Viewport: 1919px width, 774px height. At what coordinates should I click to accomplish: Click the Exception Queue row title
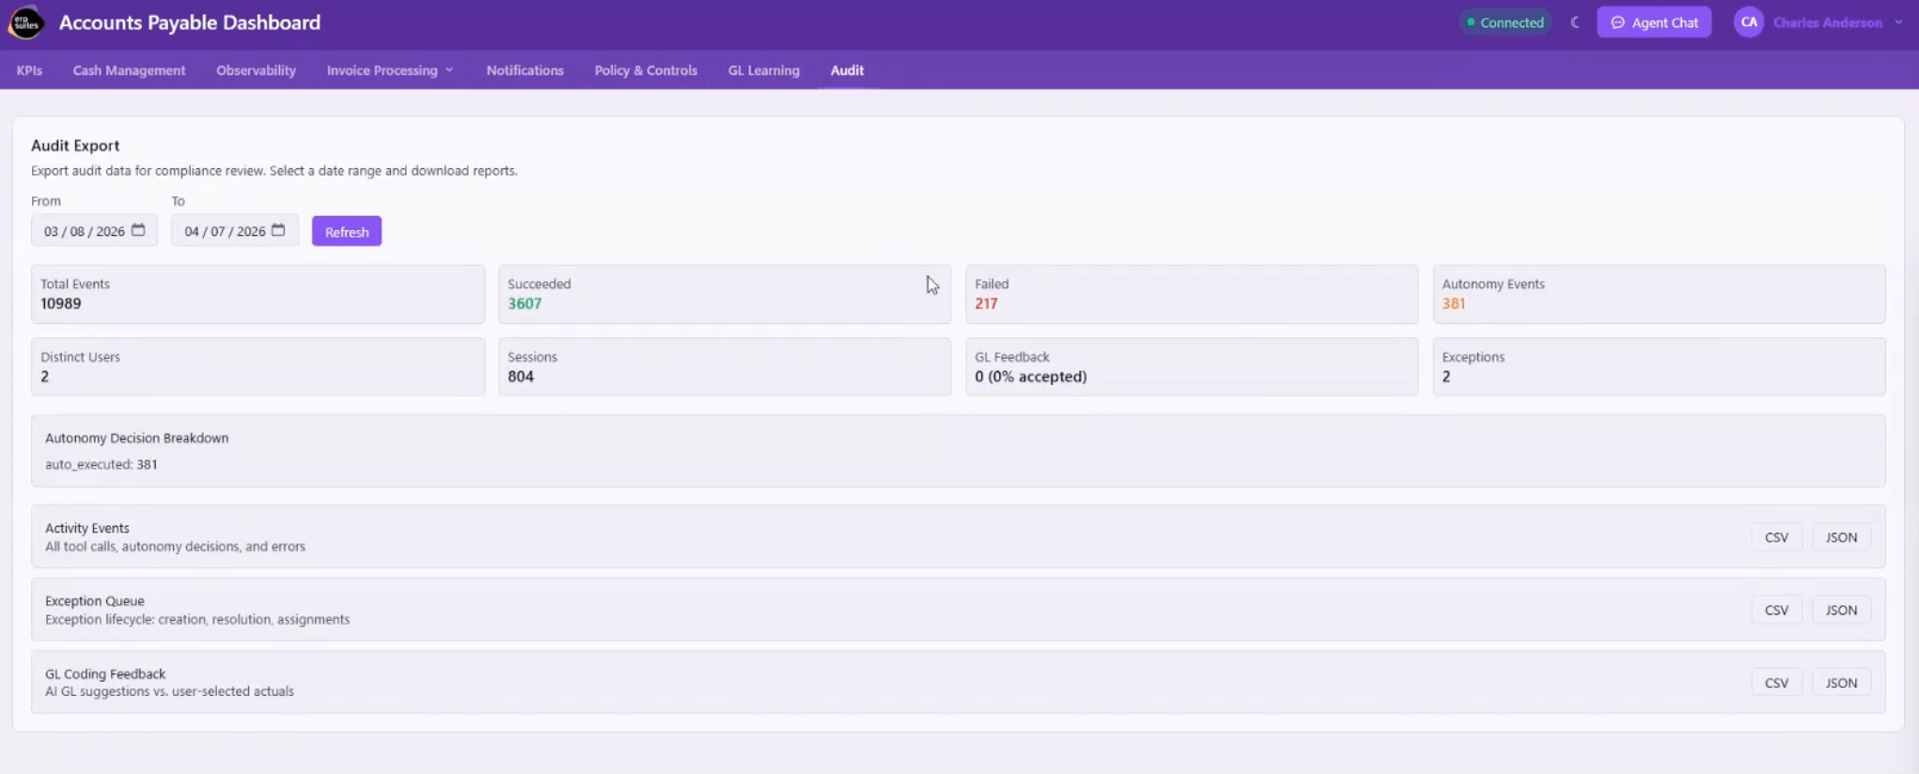[95, 601]
